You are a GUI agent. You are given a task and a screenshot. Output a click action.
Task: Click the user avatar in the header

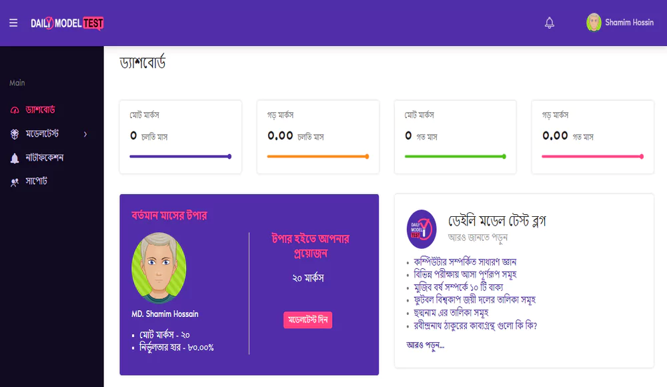594,22
